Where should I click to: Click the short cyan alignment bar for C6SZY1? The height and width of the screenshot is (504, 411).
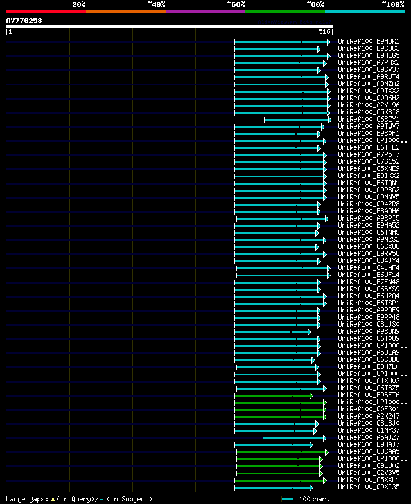[298, 120]
